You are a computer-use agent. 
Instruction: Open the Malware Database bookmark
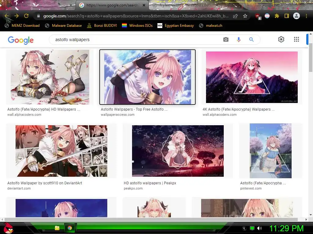(64, 26)
